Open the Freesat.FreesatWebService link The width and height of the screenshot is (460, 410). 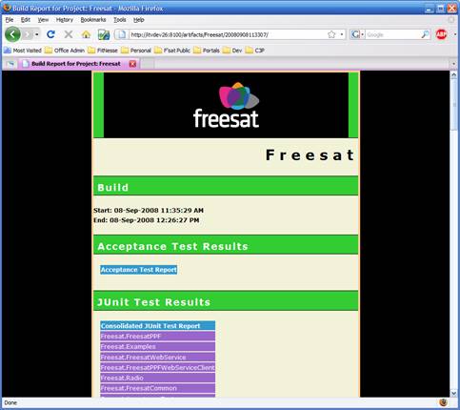[143, 358]
